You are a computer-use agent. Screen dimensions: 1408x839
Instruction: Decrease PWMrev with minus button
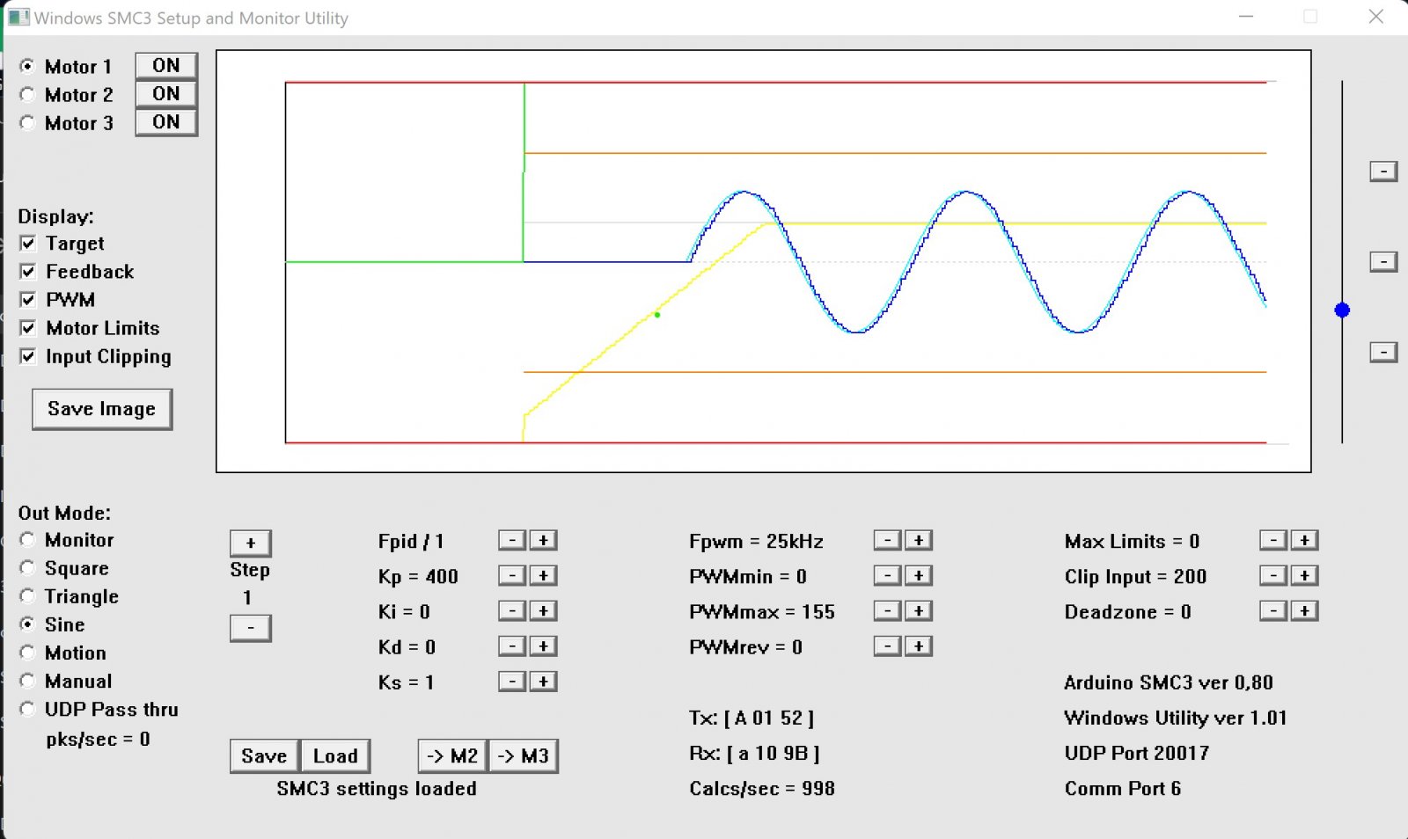point(888,646)
